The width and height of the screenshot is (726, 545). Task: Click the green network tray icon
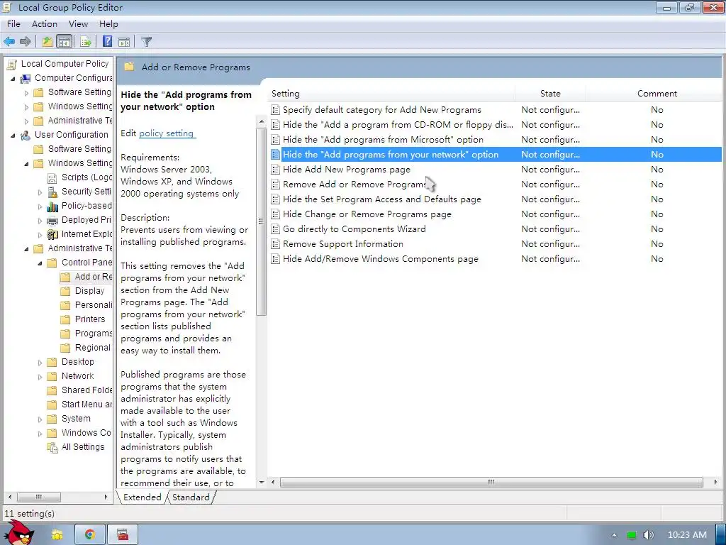click(632, 535)
